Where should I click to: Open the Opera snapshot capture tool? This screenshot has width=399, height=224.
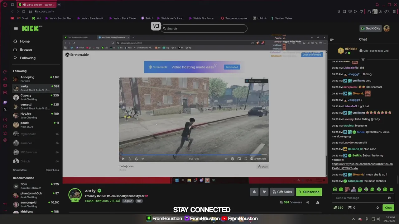344,12
